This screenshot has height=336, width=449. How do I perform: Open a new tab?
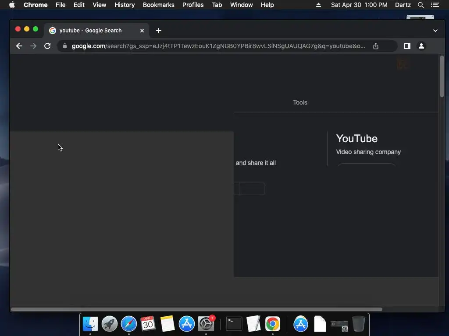click(x=159, y=31)
